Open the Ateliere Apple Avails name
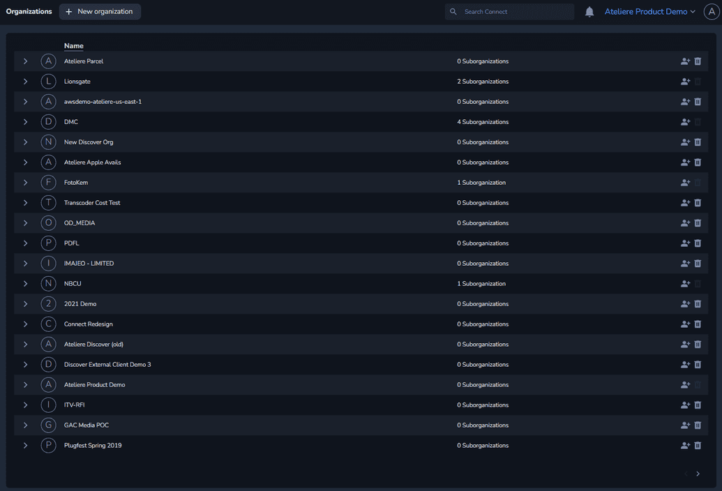This screenshot has height=491, width=722. [93, 163]
